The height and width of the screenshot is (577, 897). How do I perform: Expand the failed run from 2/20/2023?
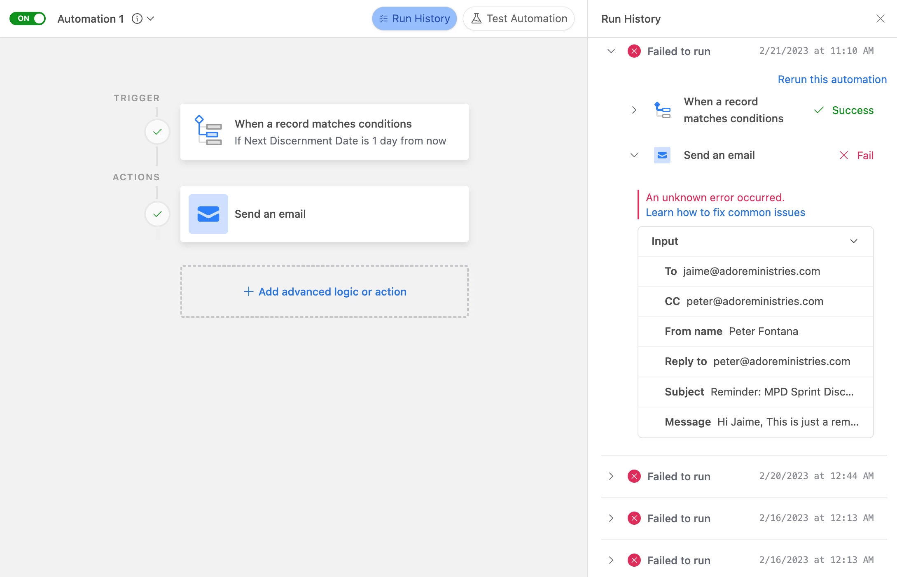tap(611, 476)
